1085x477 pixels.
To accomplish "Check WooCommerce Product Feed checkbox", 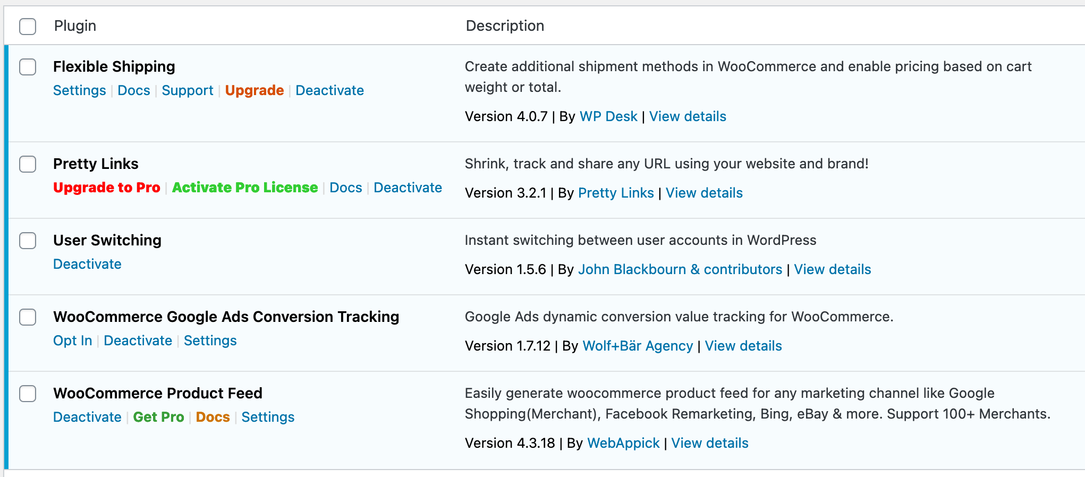I will click(28, 394).
